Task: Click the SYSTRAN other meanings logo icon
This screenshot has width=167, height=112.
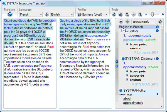Action: 121,91
